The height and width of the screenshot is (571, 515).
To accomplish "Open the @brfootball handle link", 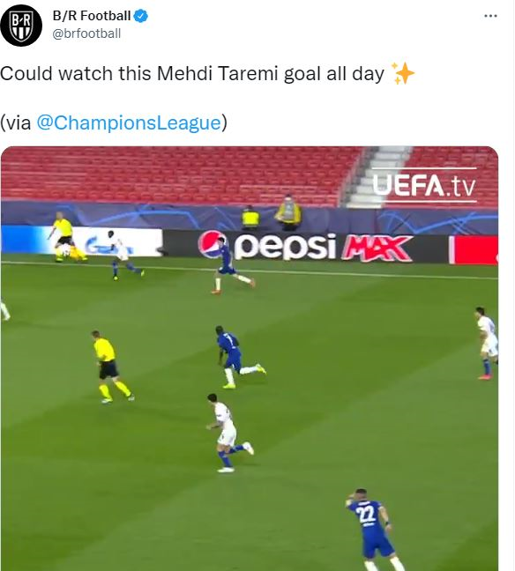I will (86, 33).
